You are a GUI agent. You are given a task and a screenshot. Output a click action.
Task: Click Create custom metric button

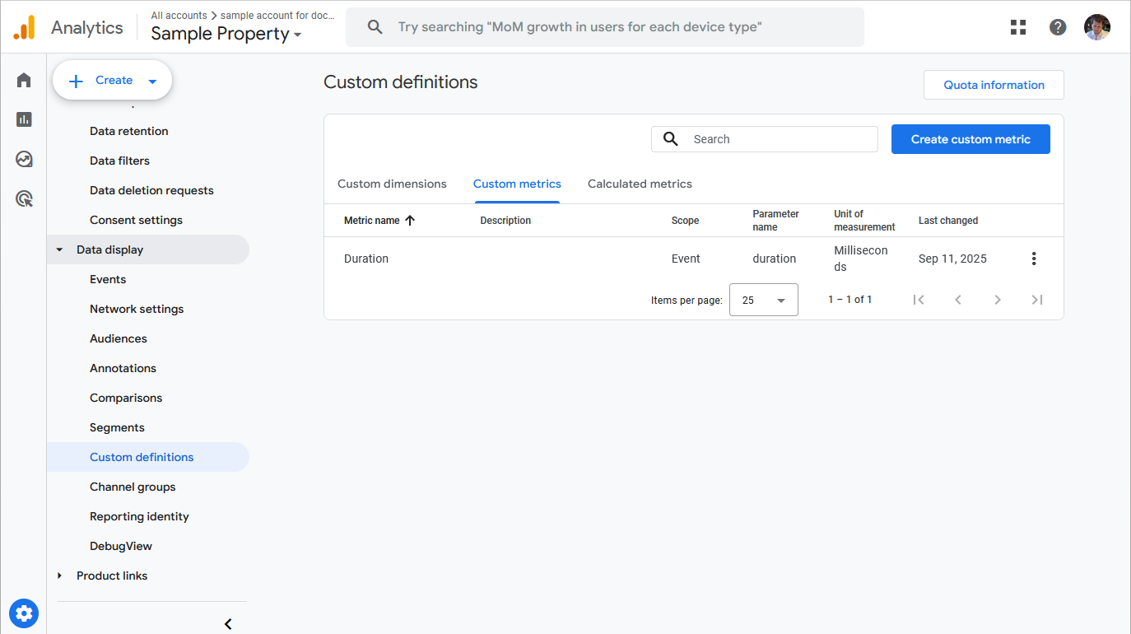click(970, 139)
